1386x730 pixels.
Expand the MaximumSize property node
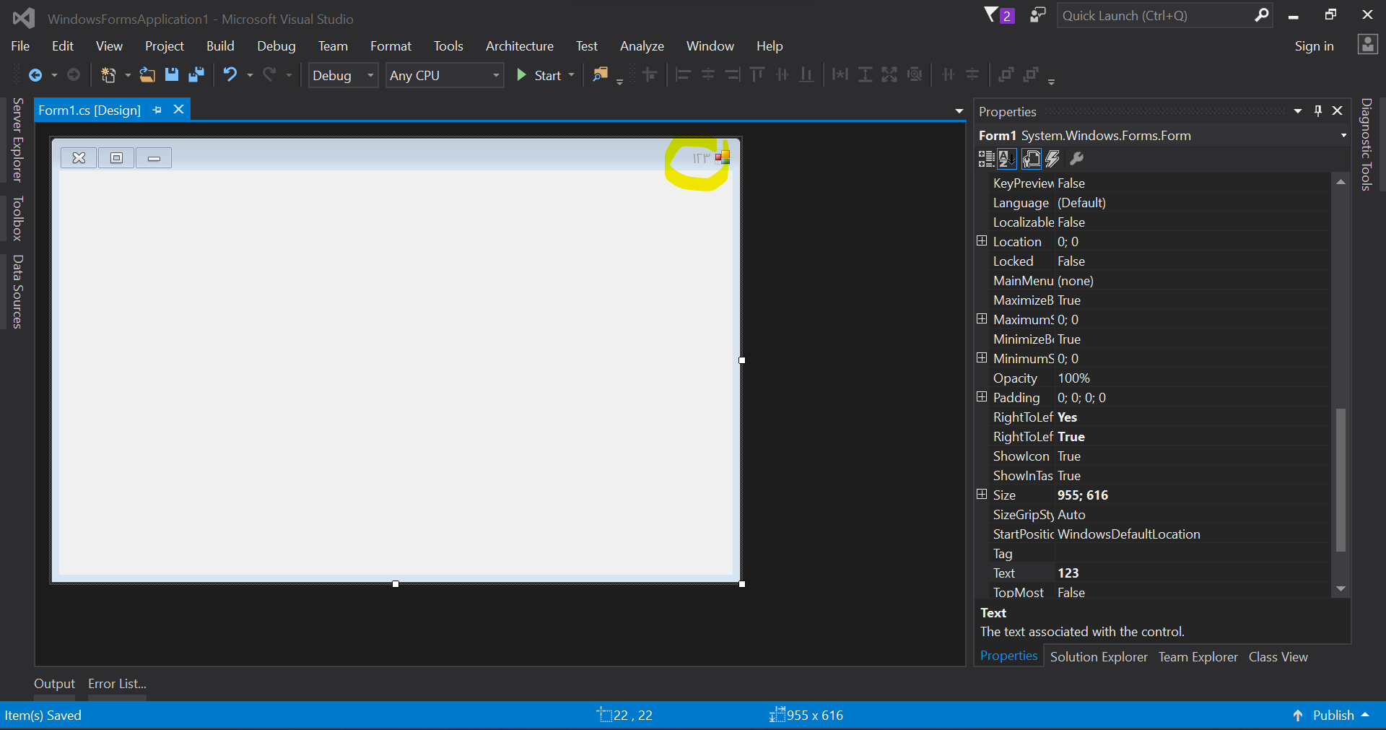[982, 319]
